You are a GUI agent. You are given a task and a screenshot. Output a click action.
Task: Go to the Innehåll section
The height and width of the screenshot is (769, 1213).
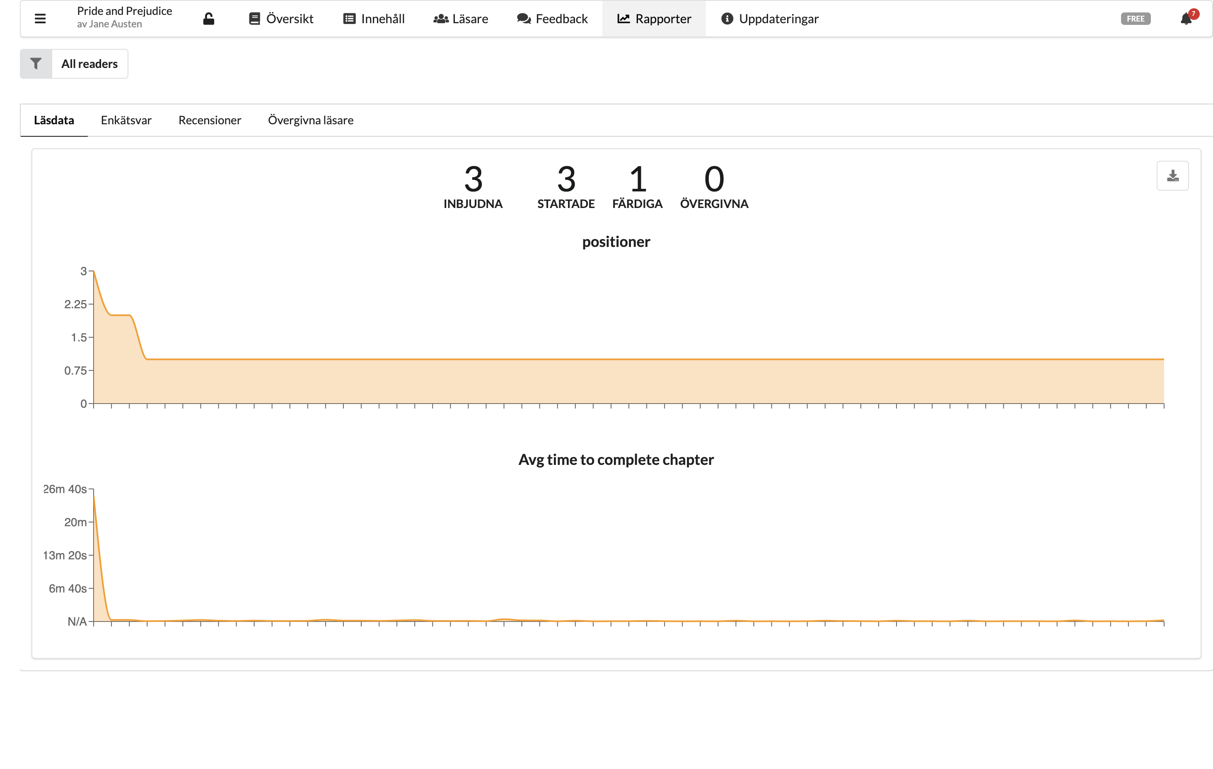[374, 19]
